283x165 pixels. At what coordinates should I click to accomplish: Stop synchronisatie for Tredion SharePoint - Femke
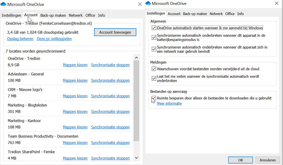tap(110, 158)
